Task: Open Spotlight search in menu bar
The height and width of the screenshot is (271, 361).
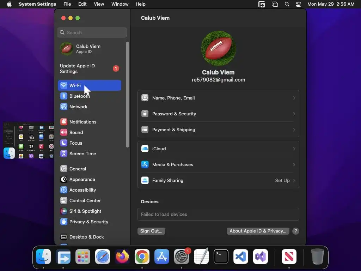Action: (287, 4)
